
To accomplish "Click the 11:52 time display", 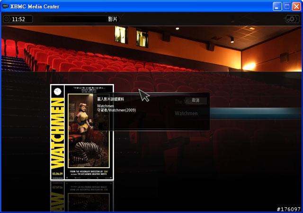I will (x=18, y=19).
